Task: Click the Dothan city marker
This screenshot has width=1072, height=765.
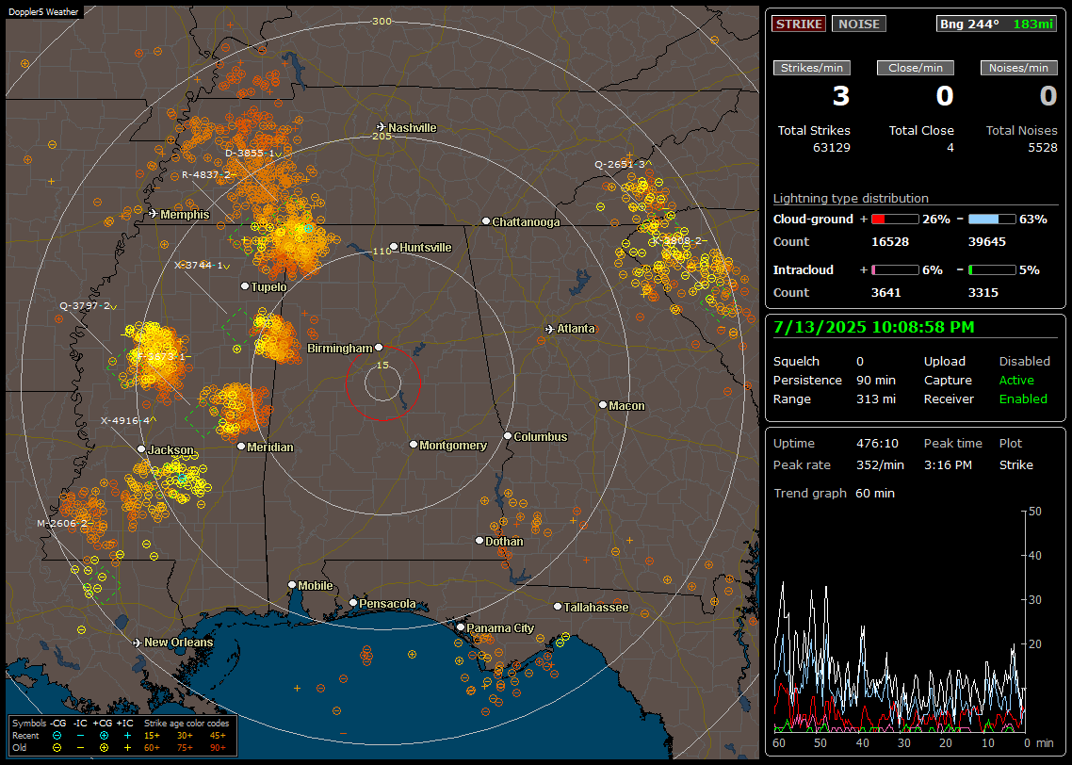Action: (x=479, y=540)
